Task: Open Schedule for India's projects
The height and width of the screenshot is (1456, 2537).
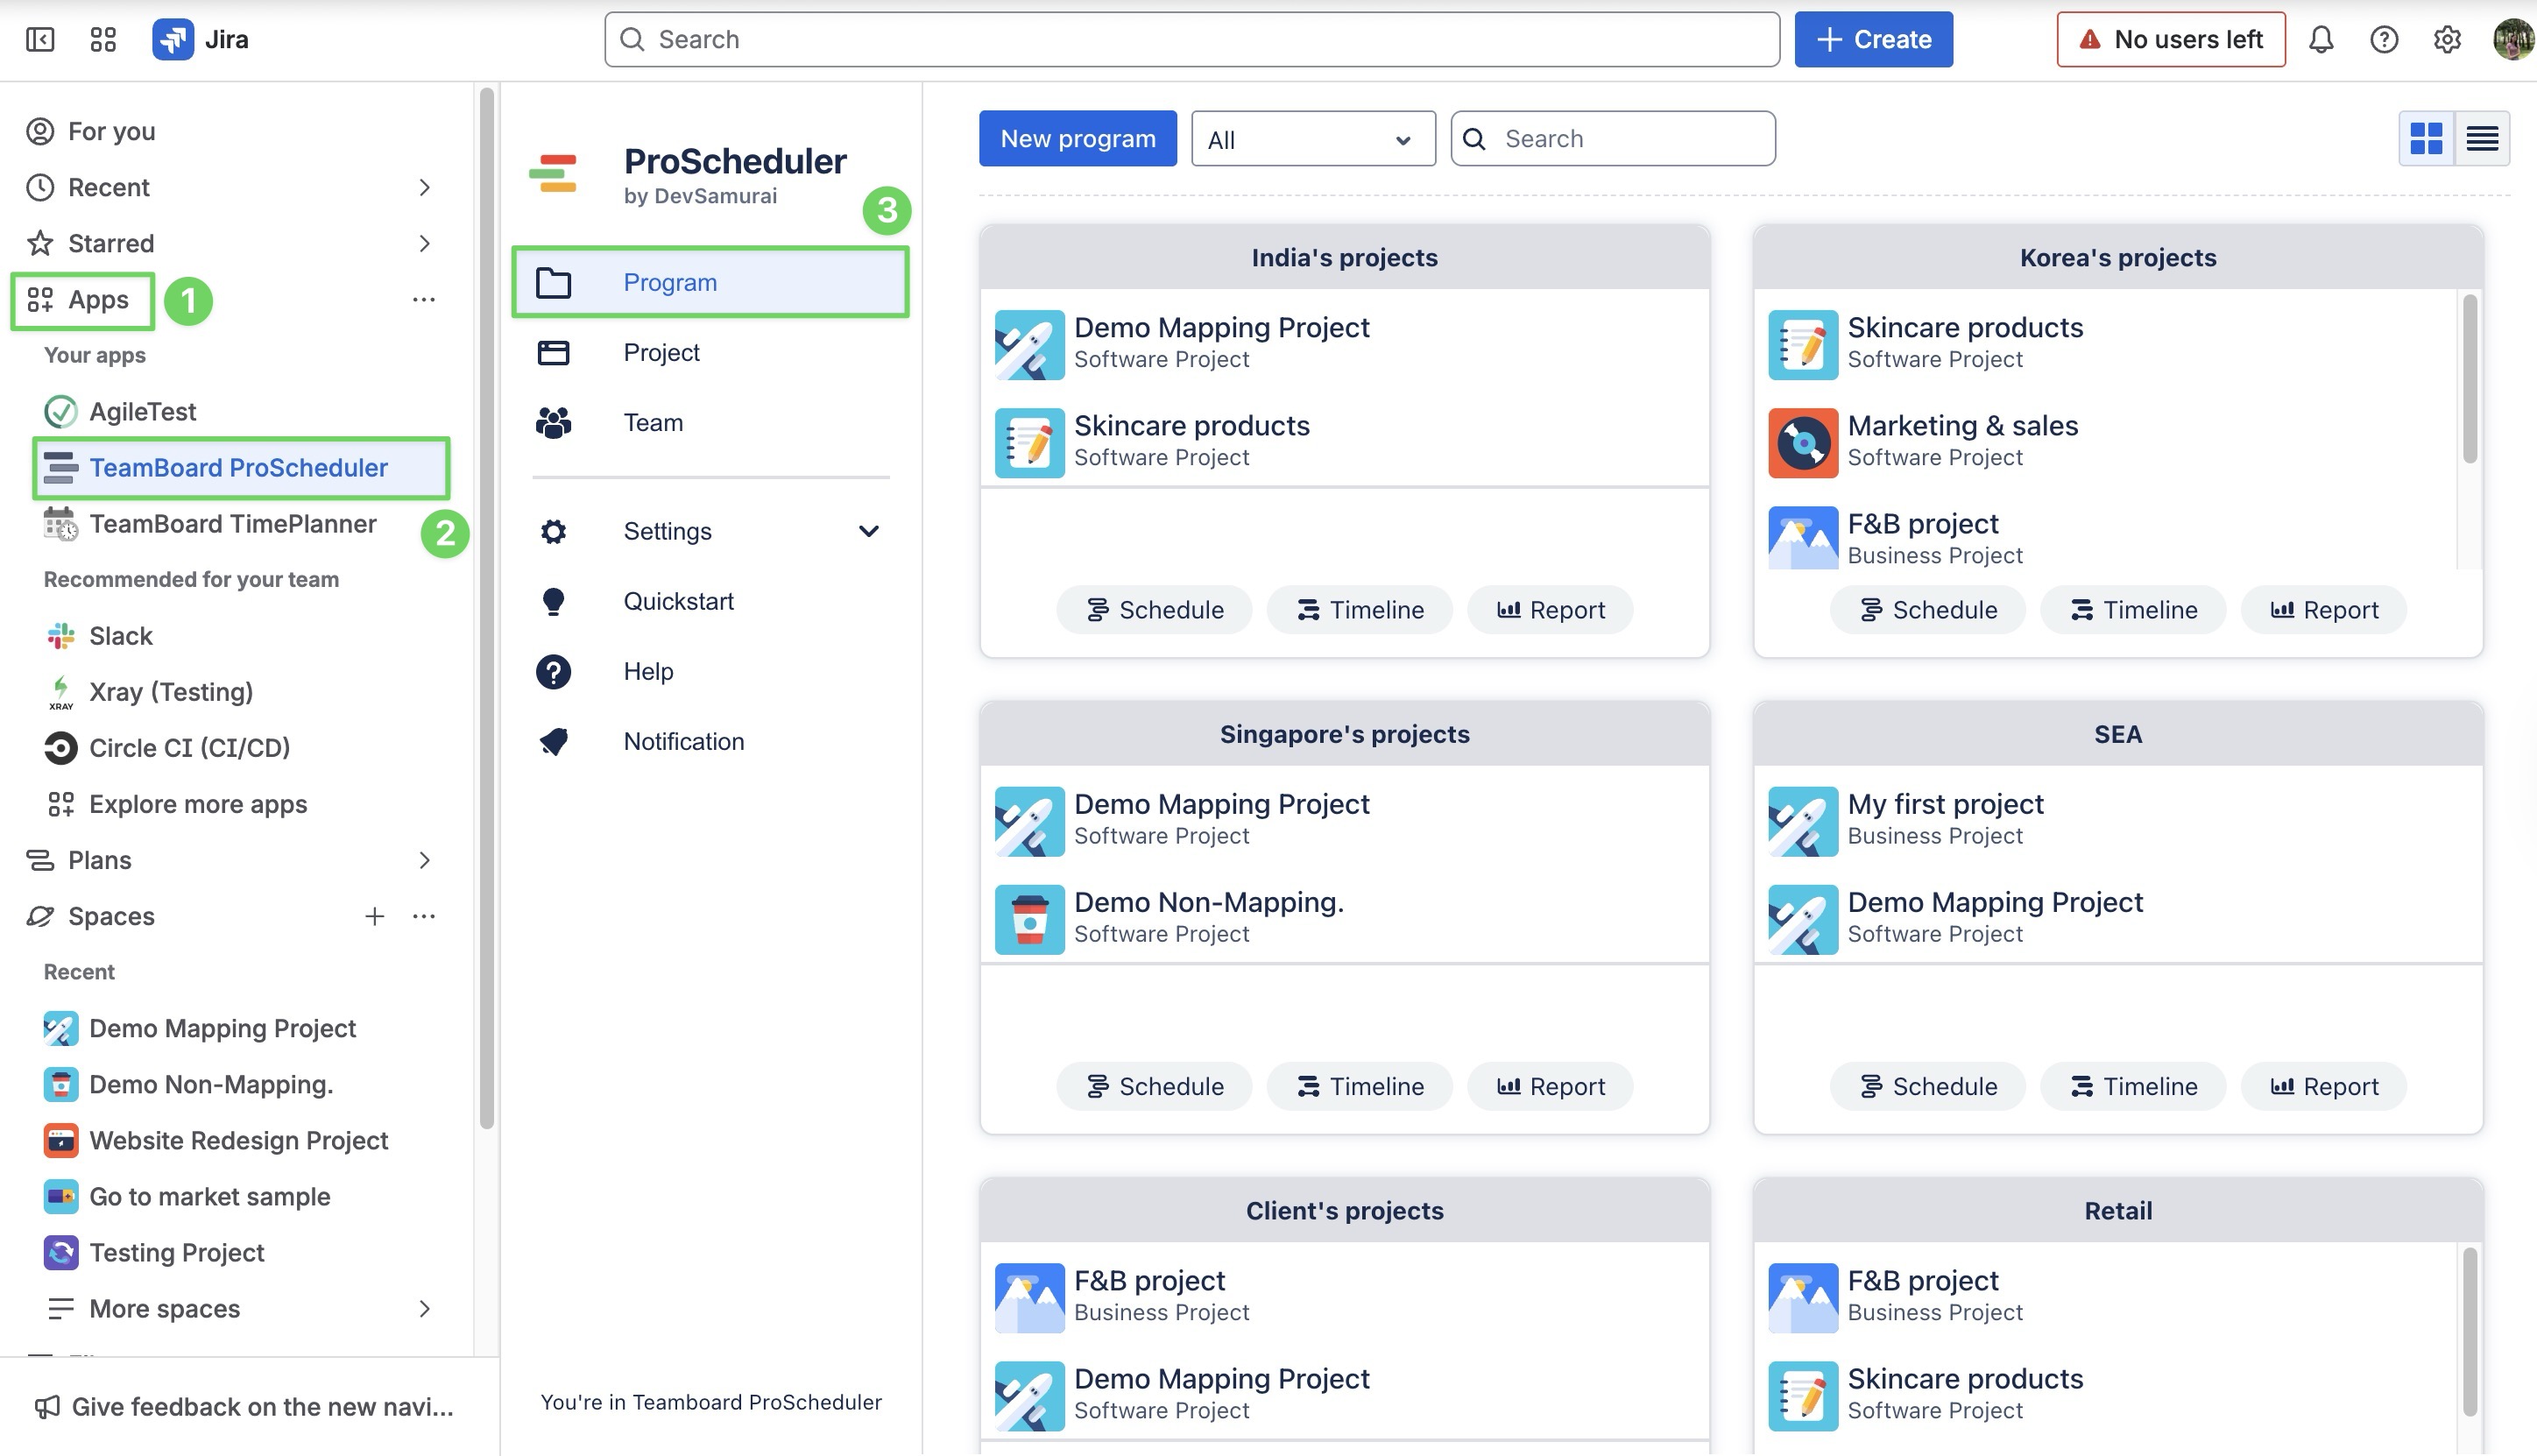Action: pyautogui.click(x=1153, y=610)
